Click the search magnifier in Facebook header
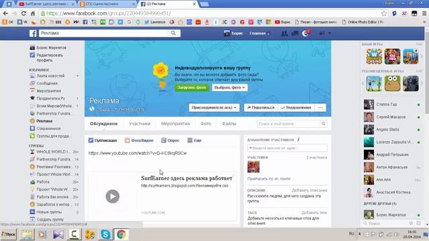Screen dimensions: 429x241 click(173, 33)
